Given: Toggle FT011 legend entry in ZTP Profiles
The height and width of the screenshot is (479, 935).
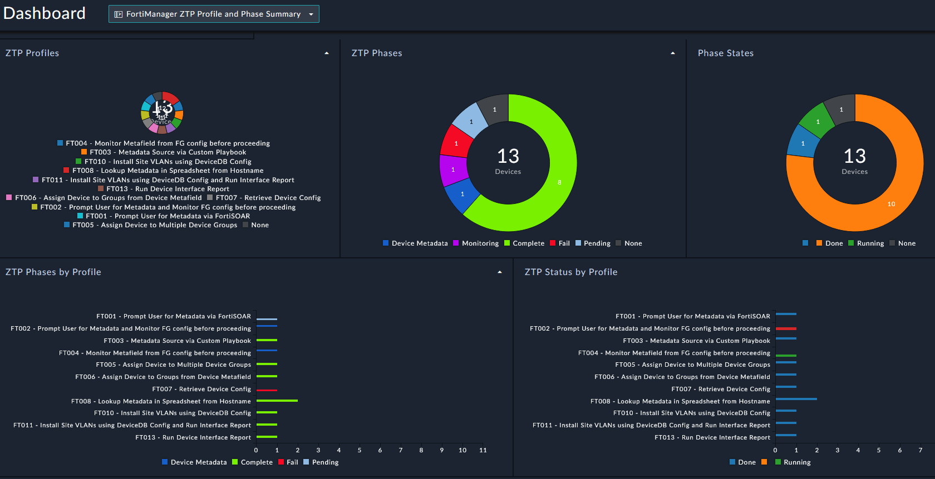Looking at the screenshot, I should 164,180.
